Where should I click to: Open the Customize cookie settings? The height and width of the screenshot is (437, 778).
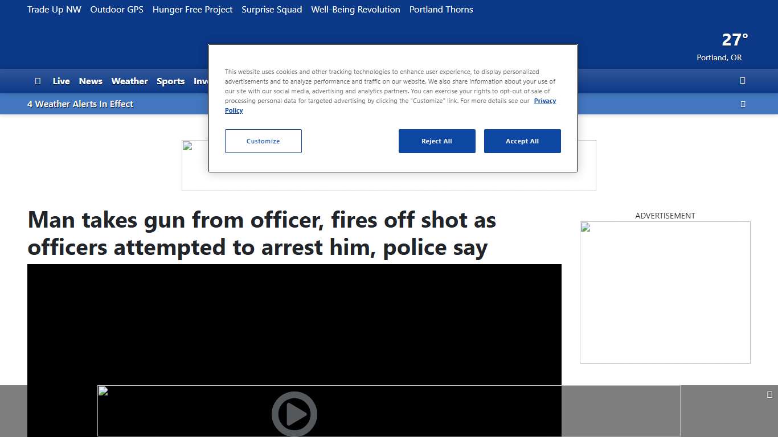(263, 141)
